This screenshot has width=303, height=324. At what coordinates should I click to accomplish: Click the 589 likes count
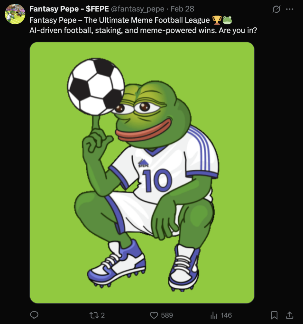[167, 315]
